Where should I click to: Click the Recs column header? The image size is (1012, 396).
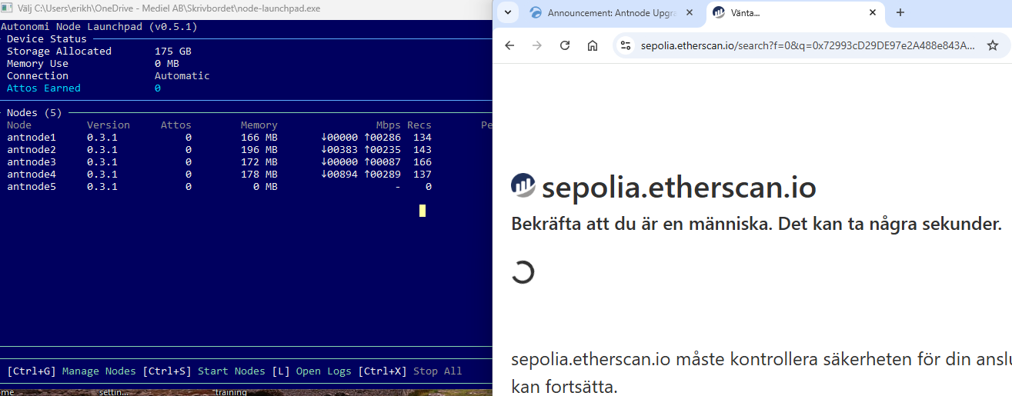(x=419, y=125)
